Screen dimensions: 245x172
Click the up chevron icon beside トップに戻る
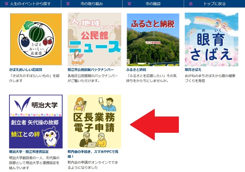point(191,4)
